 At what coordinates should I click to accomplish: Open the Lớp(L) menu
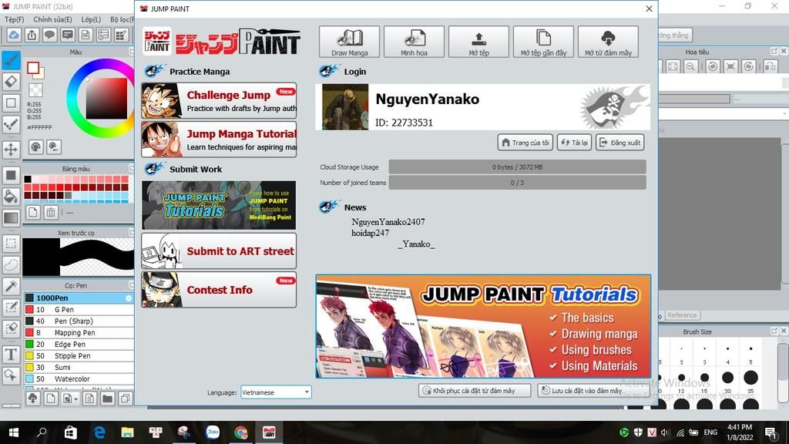tap(91, 19)
